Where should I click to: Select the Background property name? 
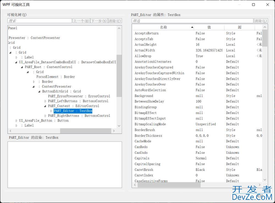(x=144, y=96)
